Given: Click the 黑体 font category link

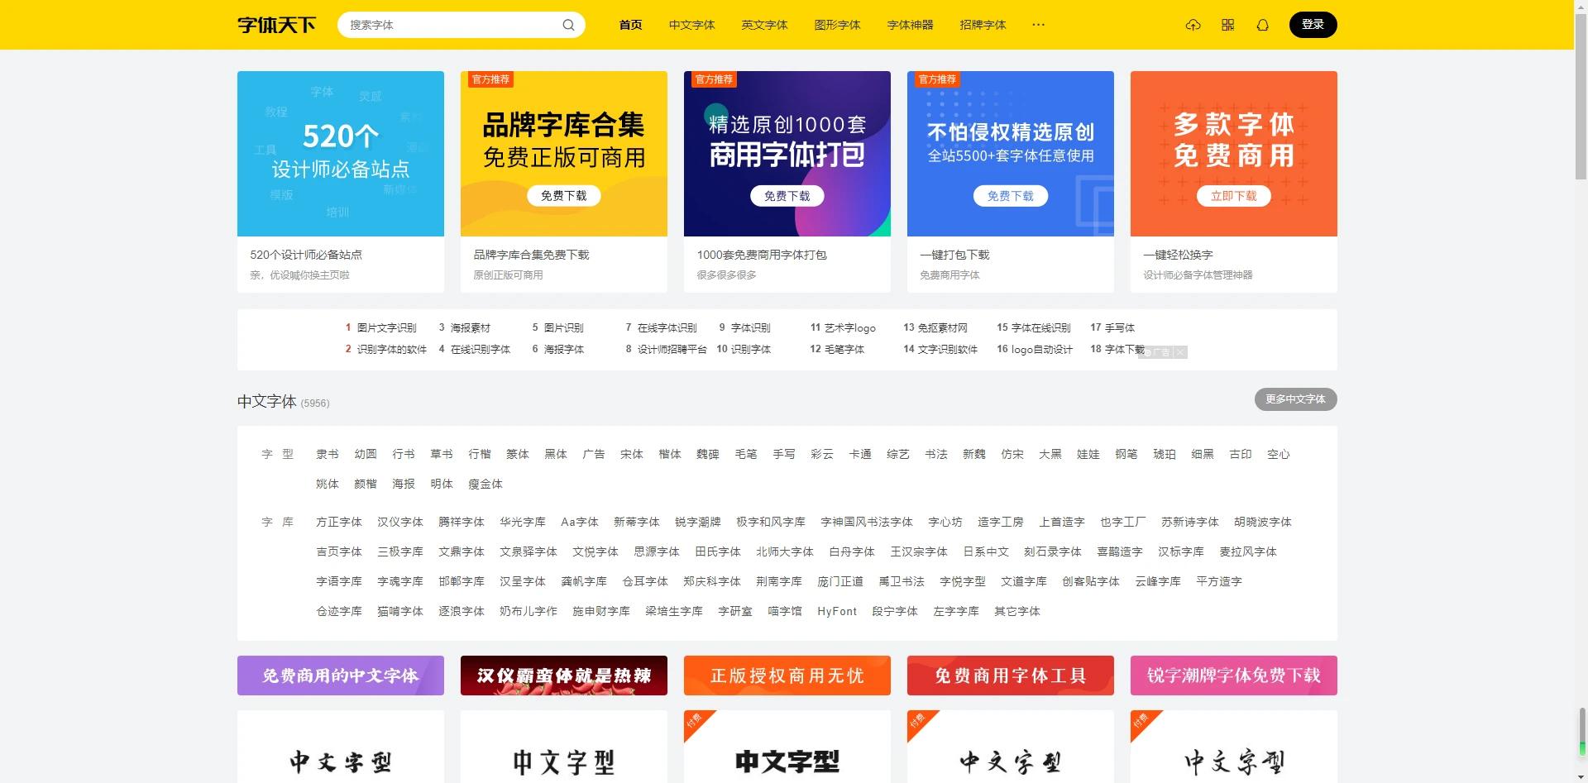Looking at the screenshot, I should point(556,454).
